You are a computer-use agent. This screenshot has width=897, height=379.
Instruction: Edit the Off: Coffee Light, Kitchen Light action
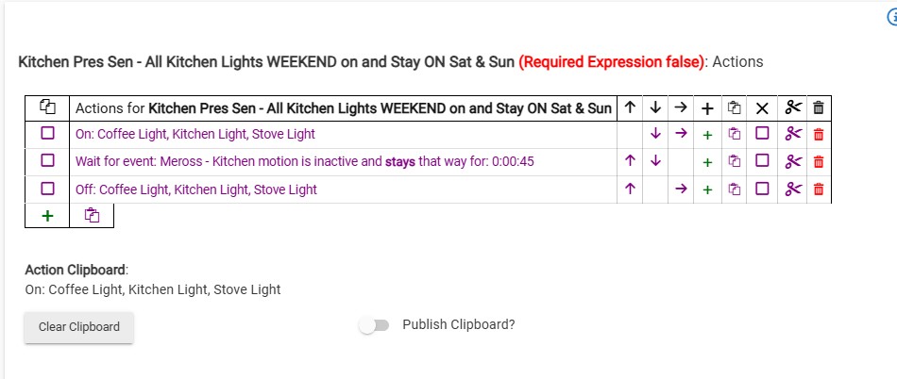(195, 189)
